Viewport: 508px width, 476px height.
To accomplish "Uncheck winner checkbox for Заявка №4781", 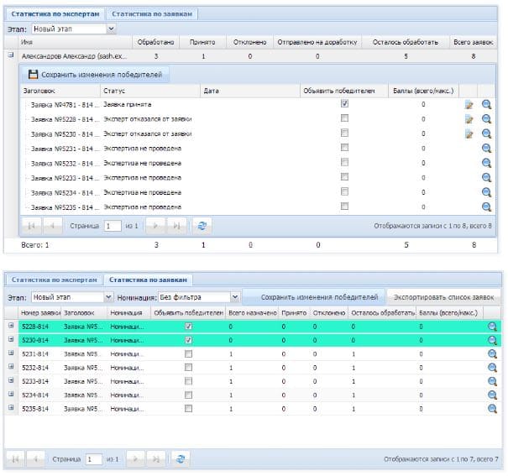I will click(x=344, y=104).
